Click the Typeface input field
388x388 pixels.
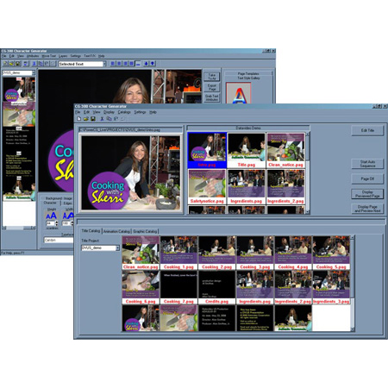(x=59, y=240)
